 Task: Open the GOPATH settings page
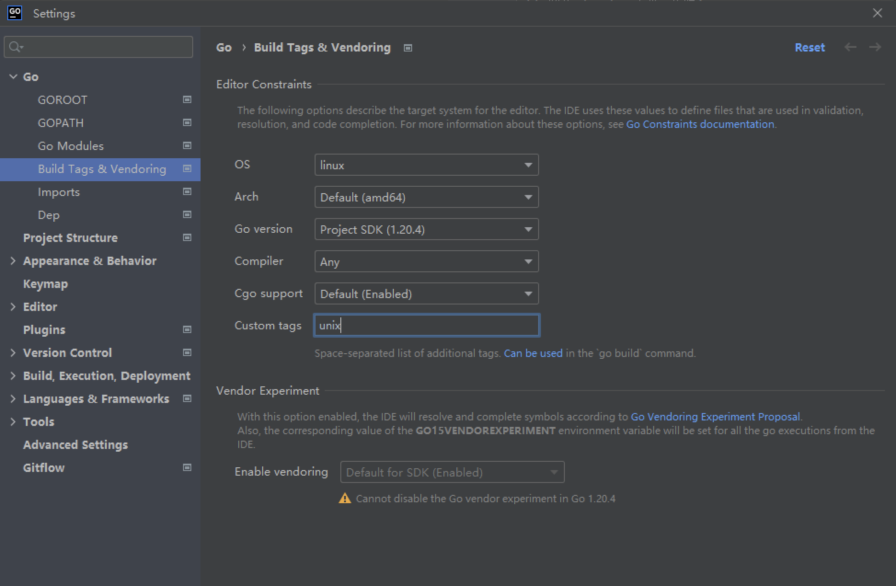[61, 123]
